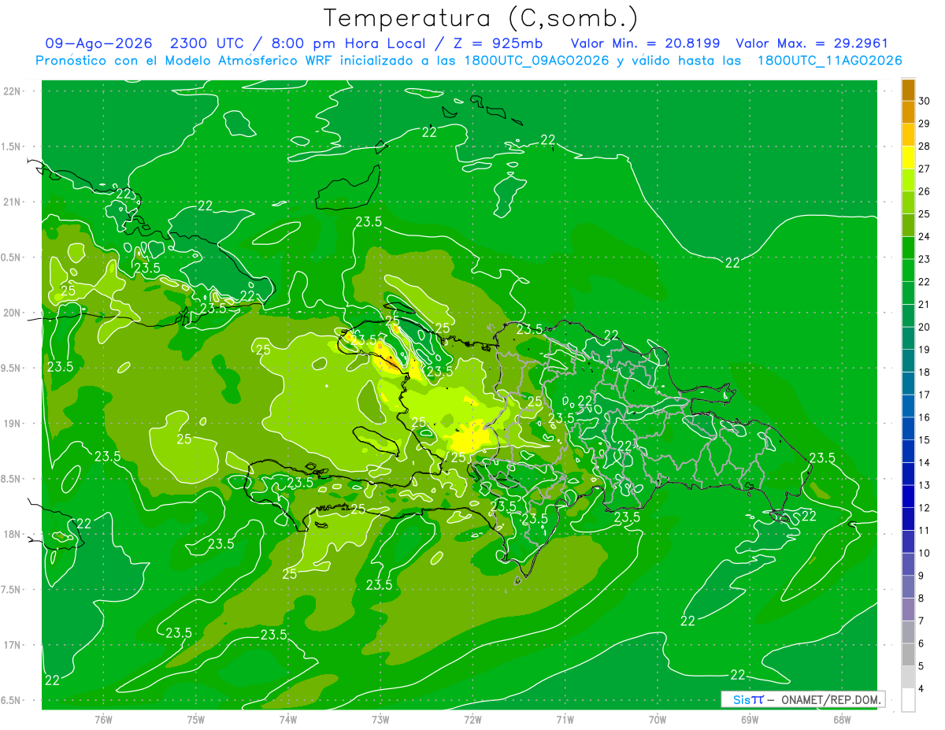The width and height of the screenshot is (945, 730).
Task: Click the "68W" longitude axis label
Action: point(842,719)
